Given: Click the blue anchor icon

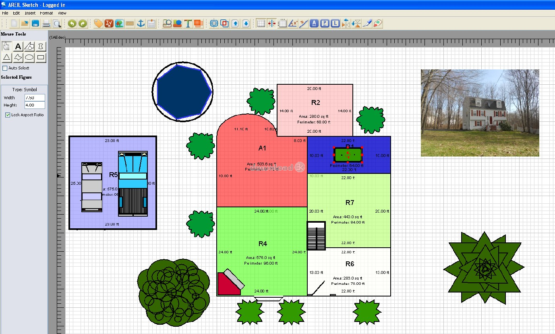Looking at the screenshot, I should 141,23.
